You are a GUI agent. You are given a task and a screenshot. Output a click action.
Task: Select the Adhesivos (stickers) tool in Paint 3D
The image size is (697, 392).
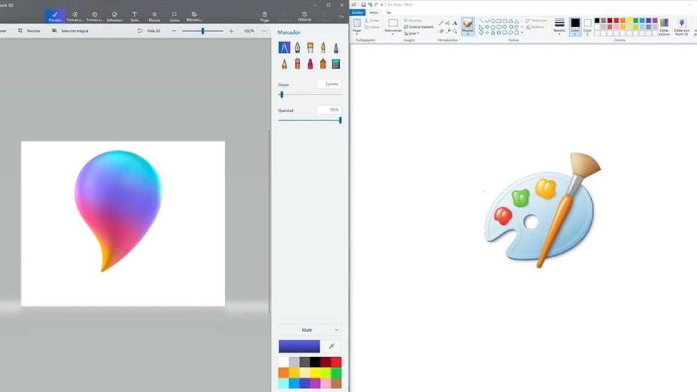(114, 16)
